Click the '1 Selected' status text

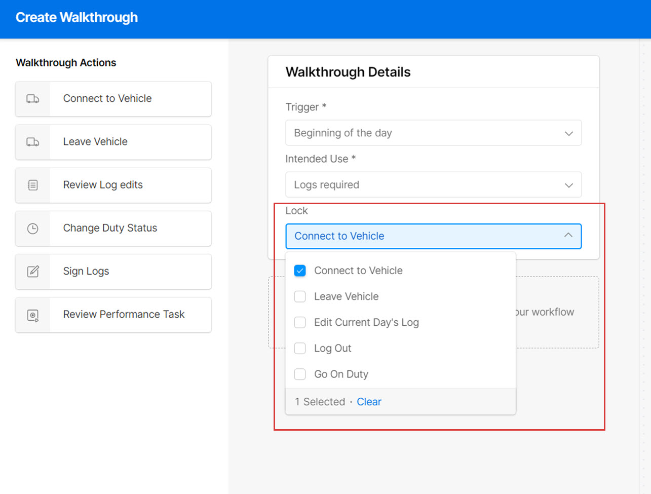coord(320,402)
